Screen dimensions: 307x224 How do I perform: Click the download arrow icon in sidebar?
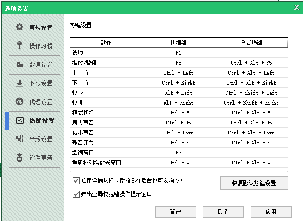[x=20, y=83]
